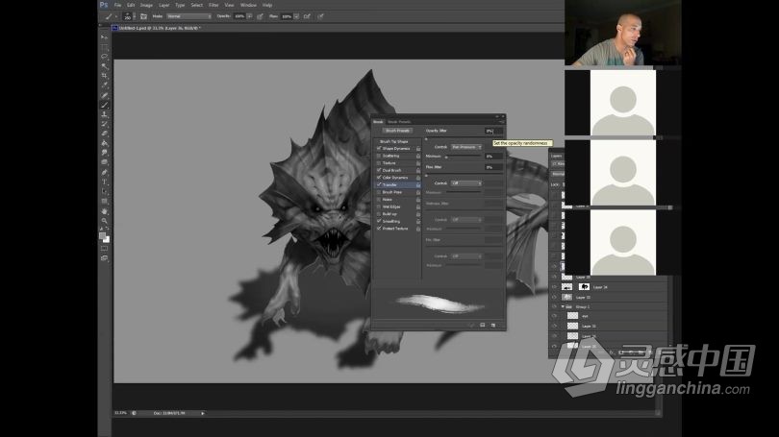This screenshot has width=779, height=437.
Task: Open opacity jitter Control dropdown (Pen Pressure)
Action: click(x=466, y=147)
